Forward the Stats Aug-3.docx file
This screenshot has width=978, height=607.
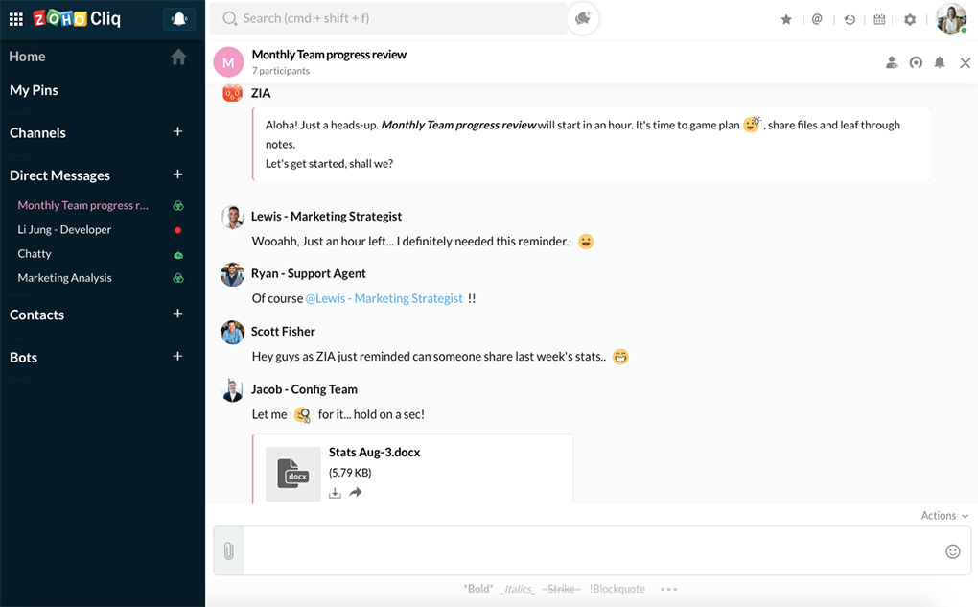356,493
